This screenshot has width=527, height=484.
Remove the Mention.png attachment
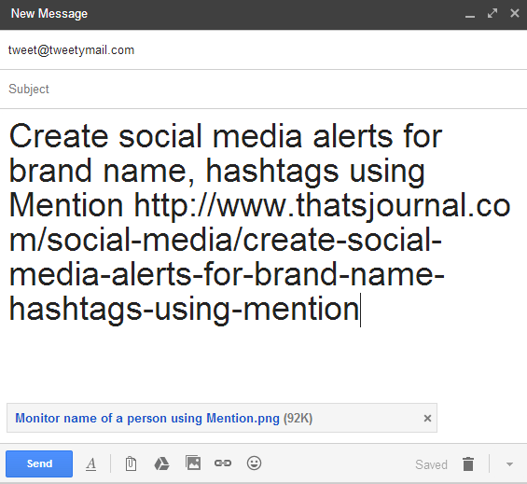pos(427,418)
